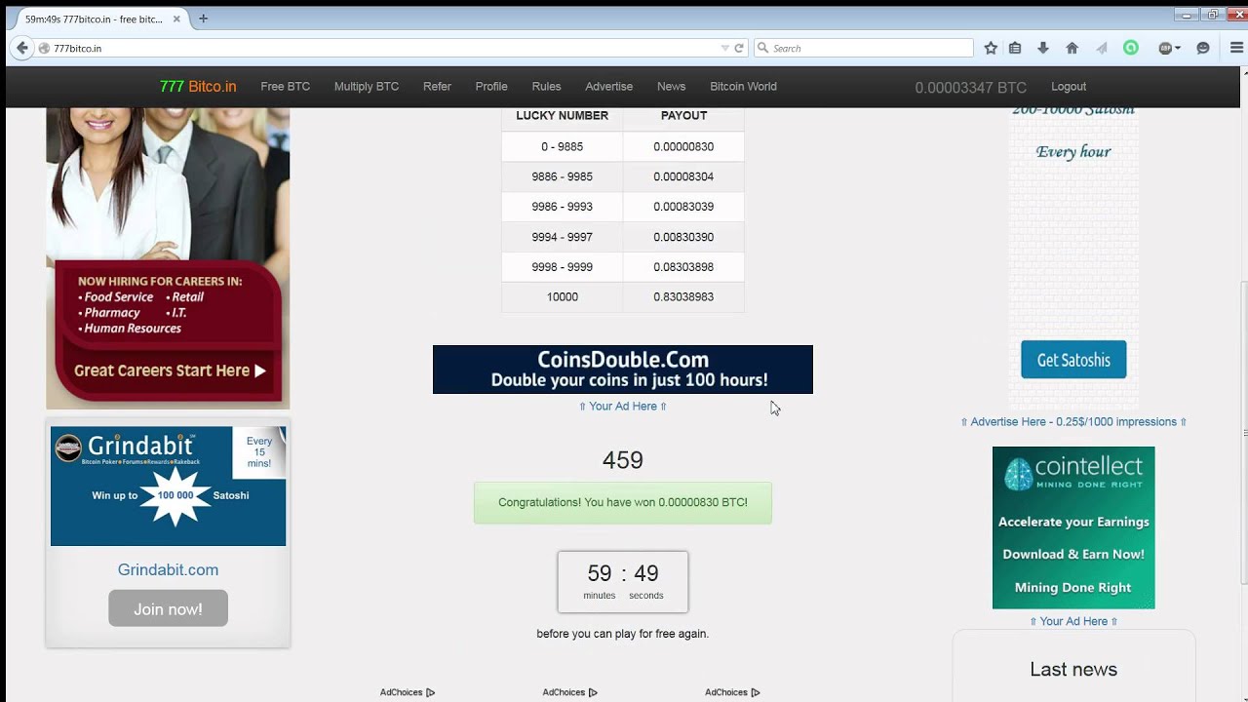Click the 0.00003347 BTC balance

[970, 88]
